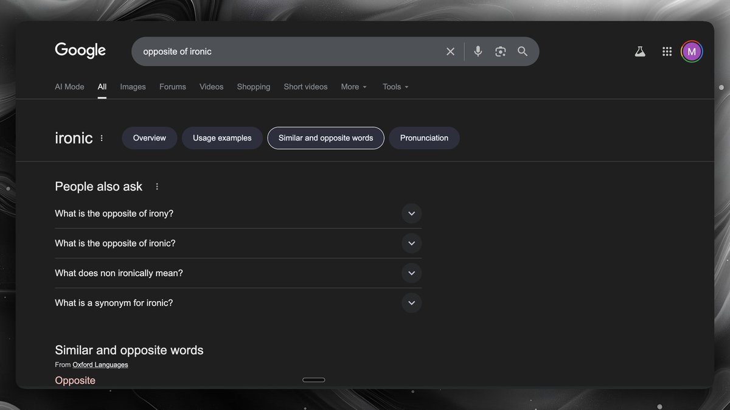Open search by image lens icon
This screenshot has width=730, height=410.
[x=501, y=52]
